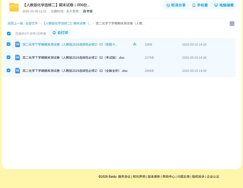Screen dimensions: 243x188
Task: Navigate to 全部文件 breadcrumb
Action: point(32,23)
